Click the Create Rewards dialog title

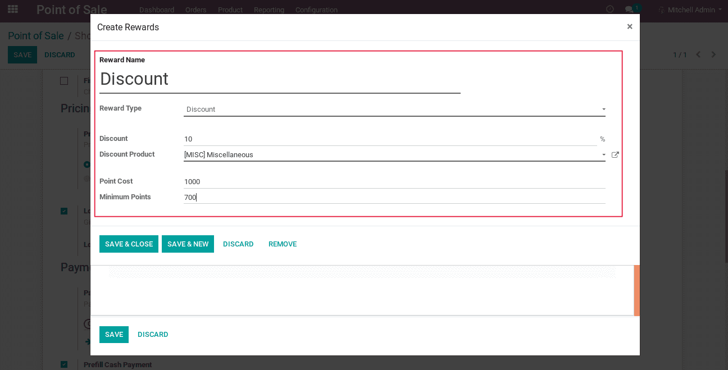[x=128, y=27]
